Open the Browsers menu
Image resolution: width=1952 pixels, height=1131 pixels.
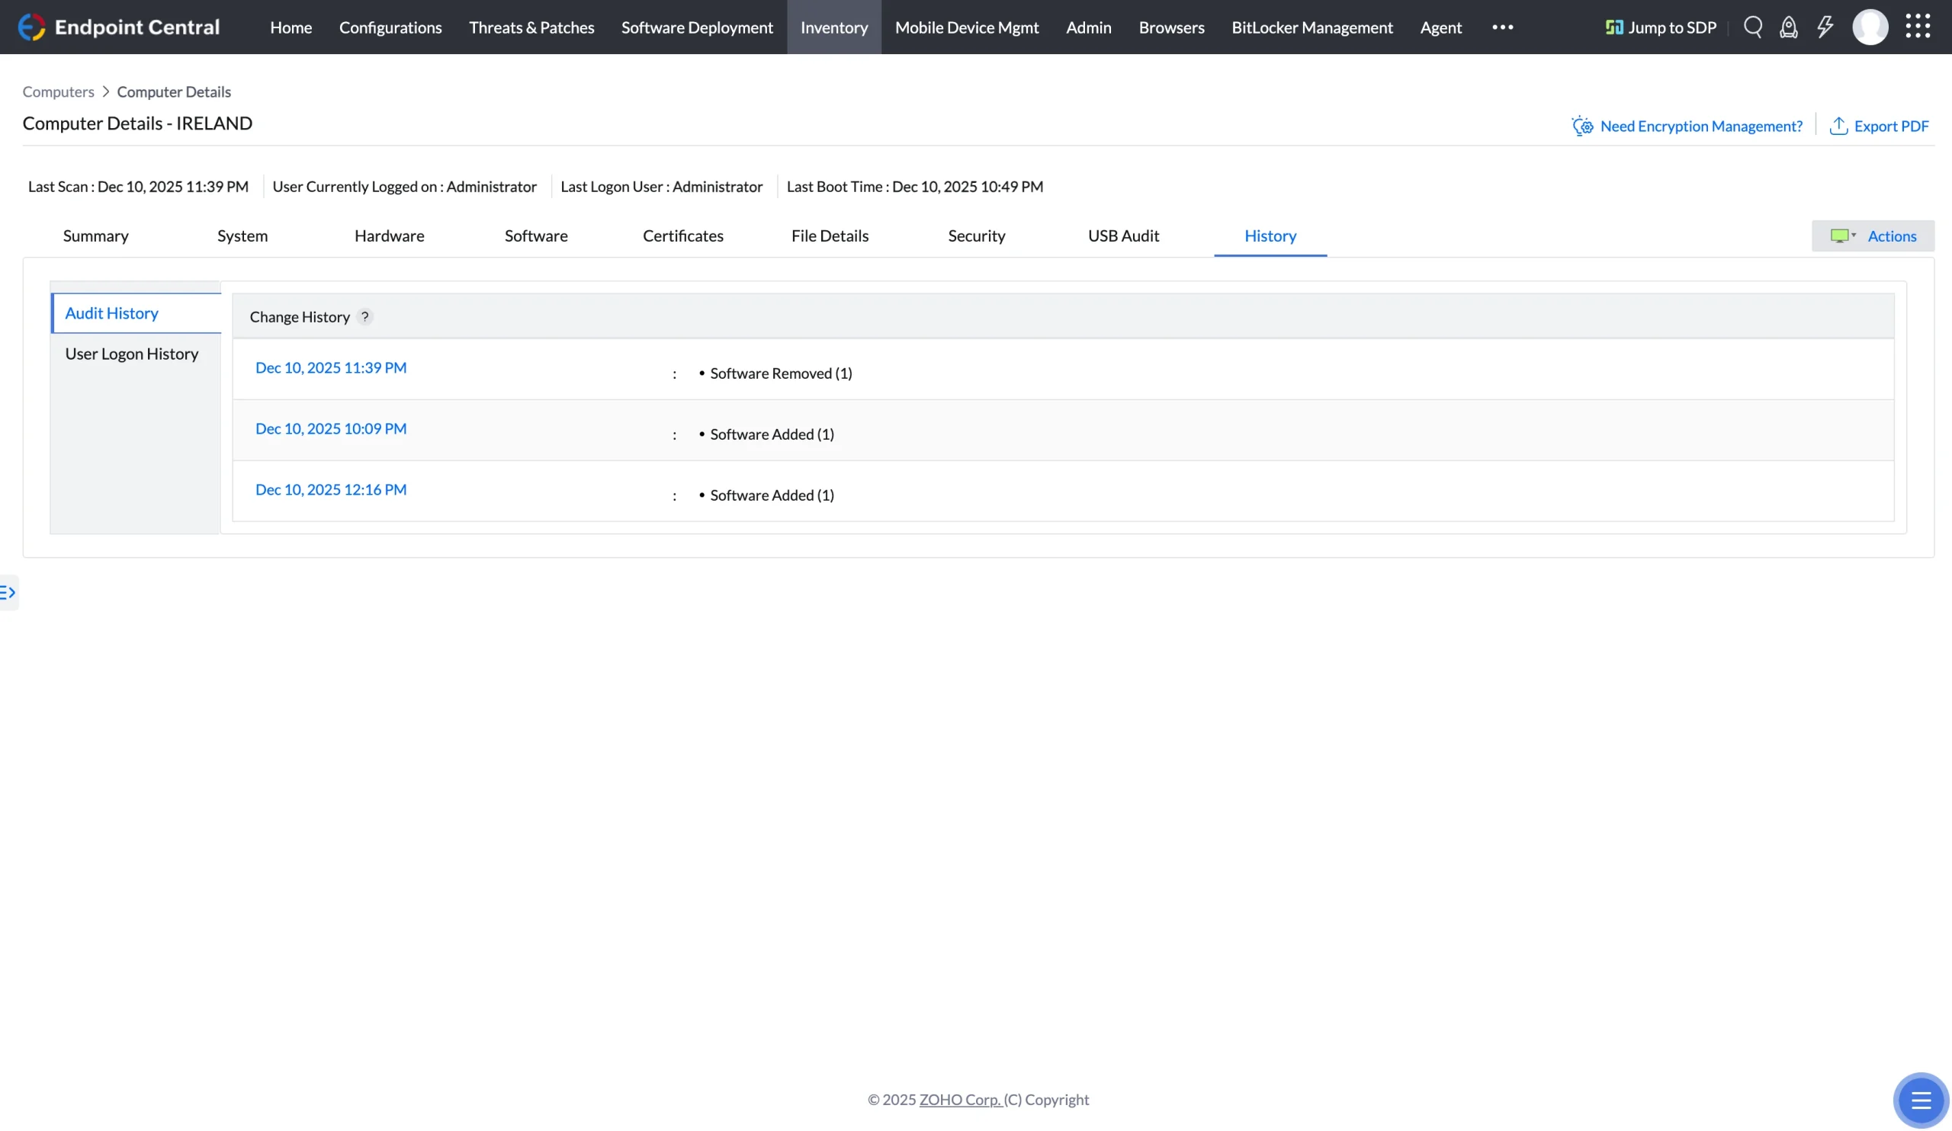(x=1171, y=27)
